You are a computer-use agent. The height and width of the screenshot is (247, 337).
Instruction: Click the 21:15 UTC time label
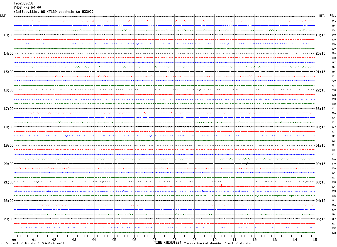(321, 72)
